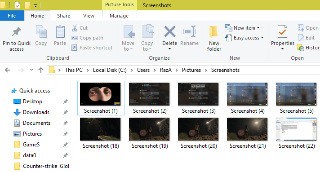The width and height of the screenshot is (320, 172).
Task: Go forward with the right arrow
Action: (x=21, y=70)
